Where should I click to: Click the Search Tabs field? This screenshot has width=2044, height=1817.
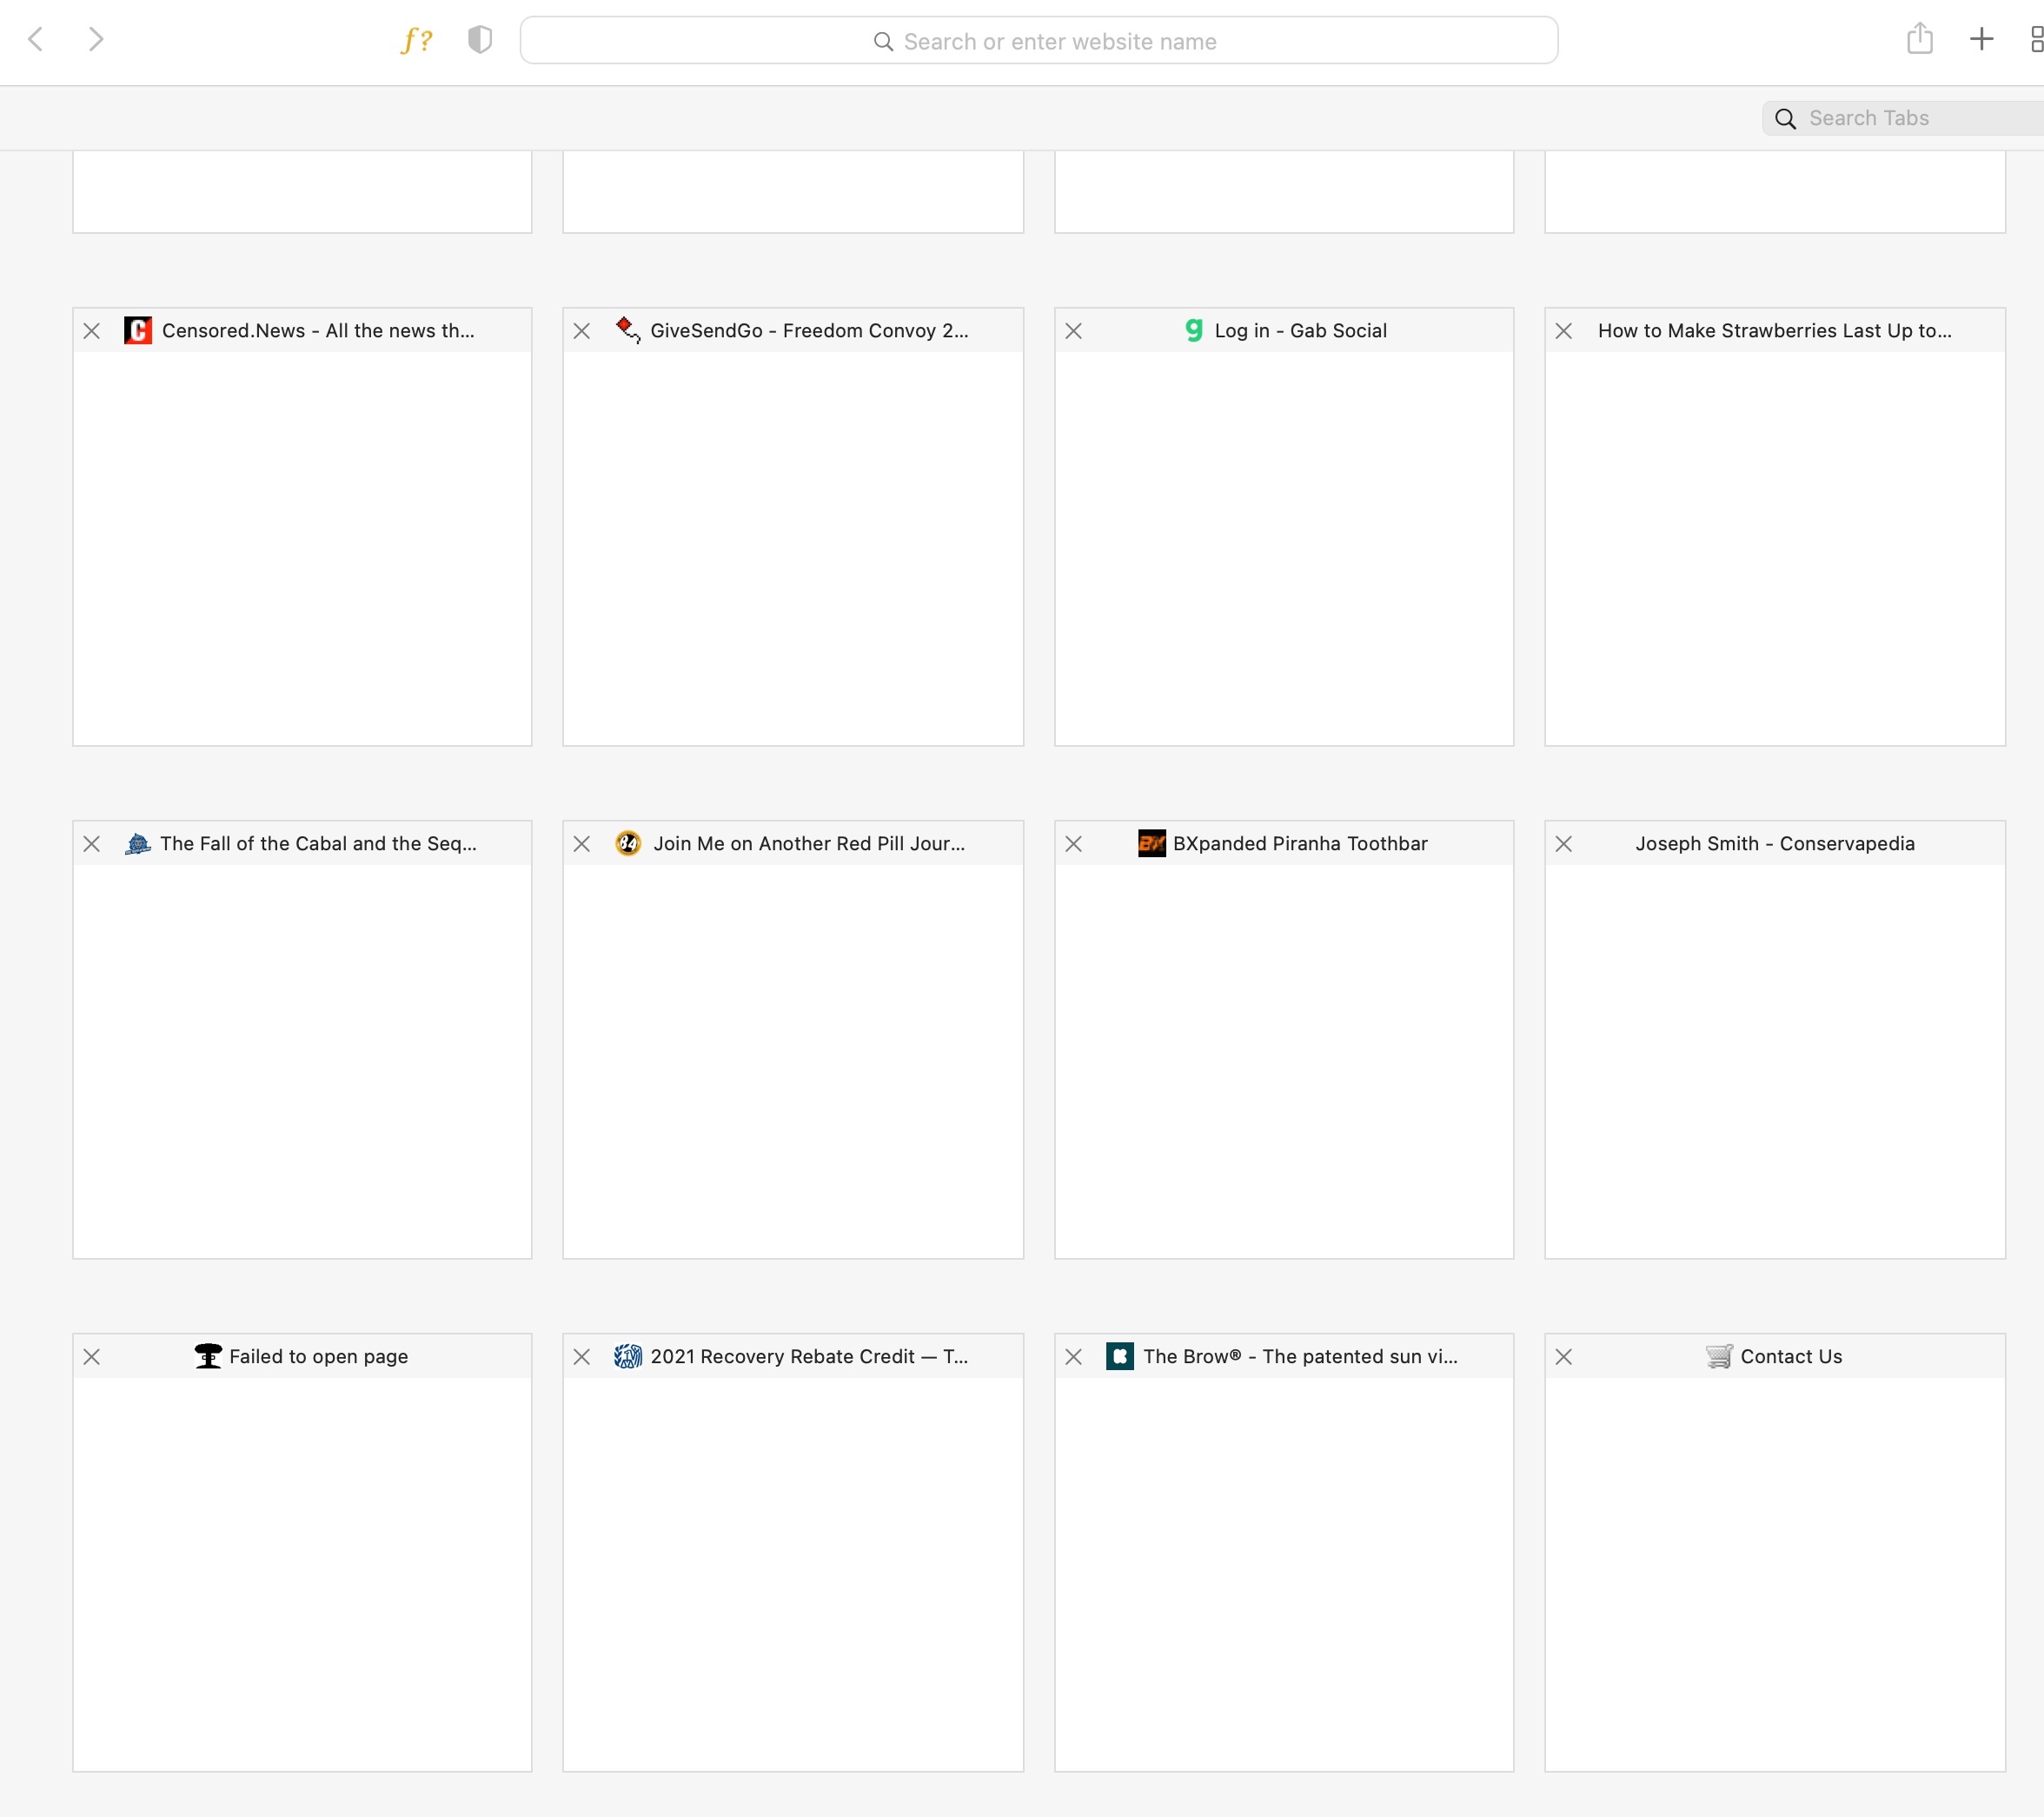tap(1900, 118)
